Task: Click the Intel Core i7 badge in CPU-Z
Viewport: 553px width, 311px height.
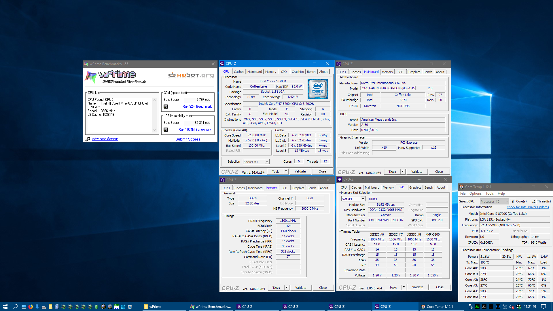Action: (x=317, y=89)
